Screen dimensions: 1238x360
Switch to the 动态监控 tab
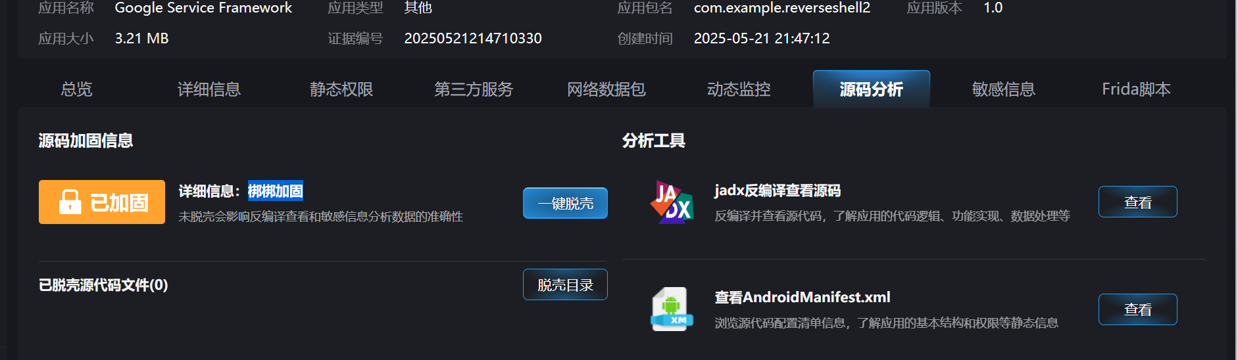[739, 89]
